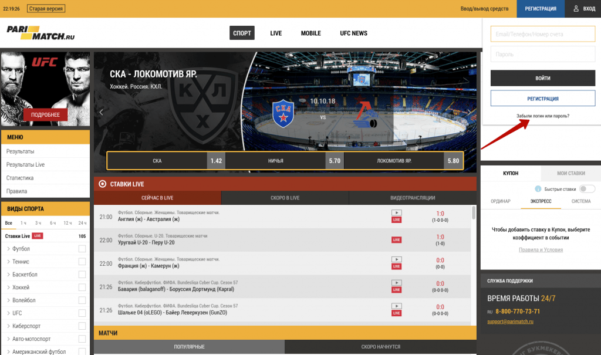601x355 pixels.
Task: Focus the Email/Телефон/Номер счета field
Action: 543,34
